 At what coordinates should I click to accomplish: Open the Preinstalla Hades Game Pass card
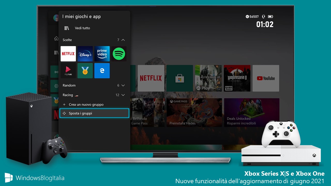click(x=194, y=112)
